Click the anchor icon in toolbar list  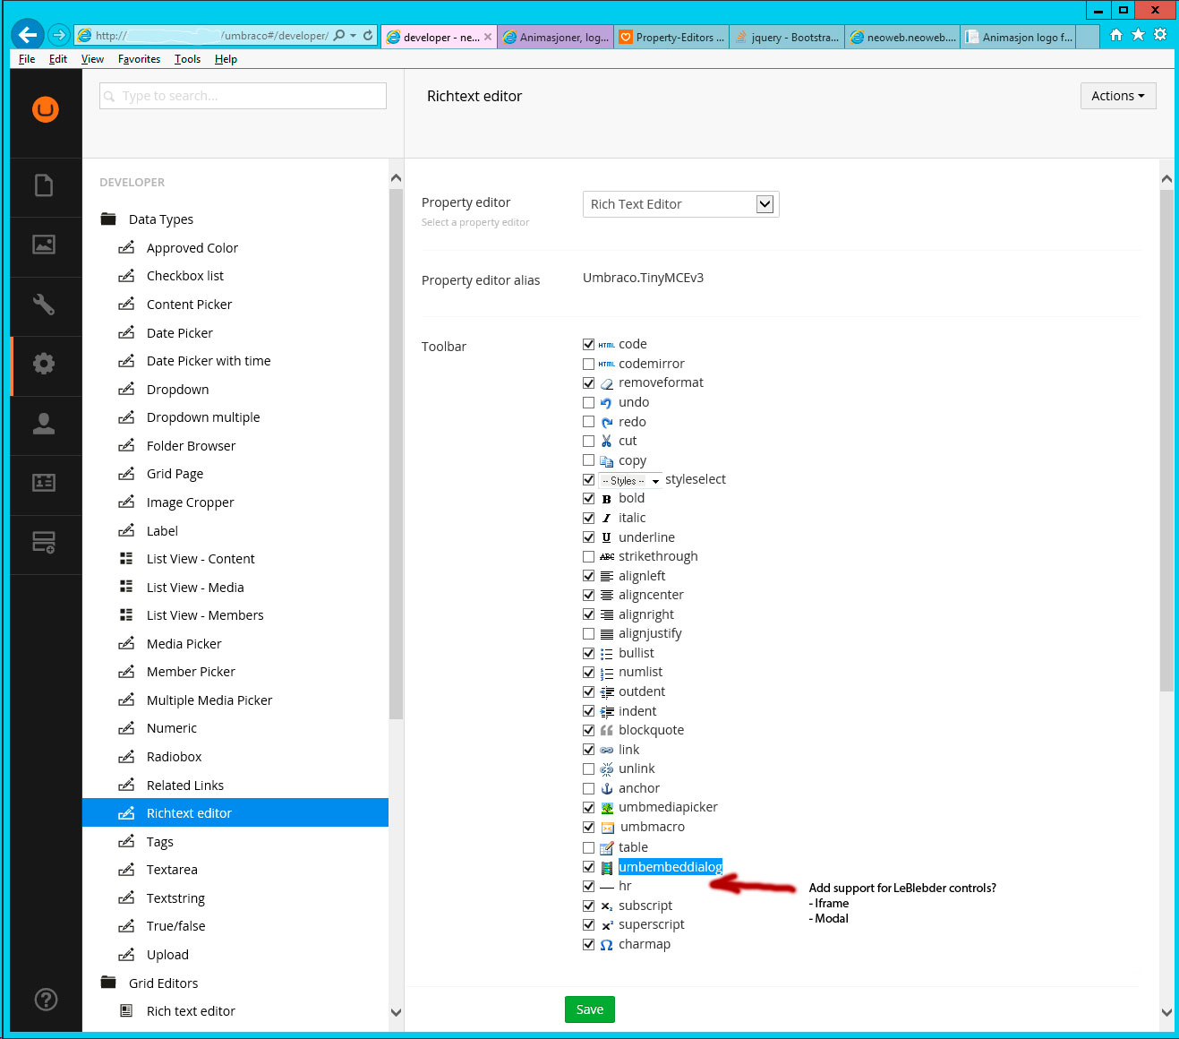point(607,788)
